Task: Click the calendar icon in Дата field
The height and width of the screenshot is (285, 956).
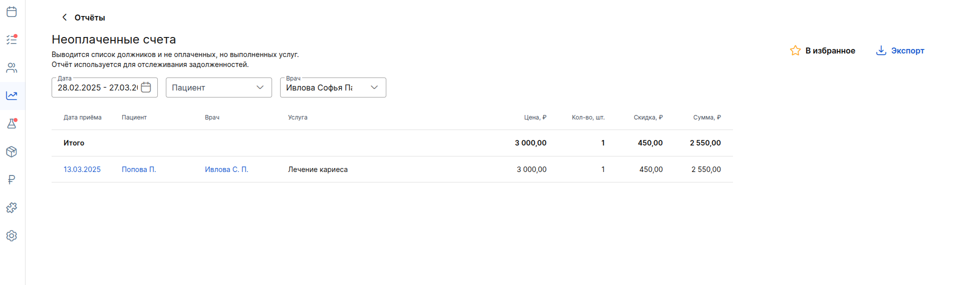Action: (146, 87)
